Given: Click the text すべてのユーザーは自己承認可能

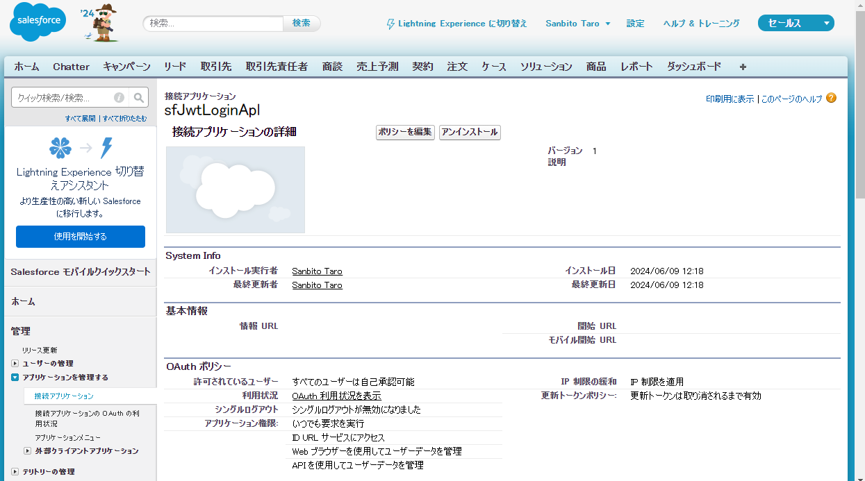Looking at the screenshot, I should 353,382.
